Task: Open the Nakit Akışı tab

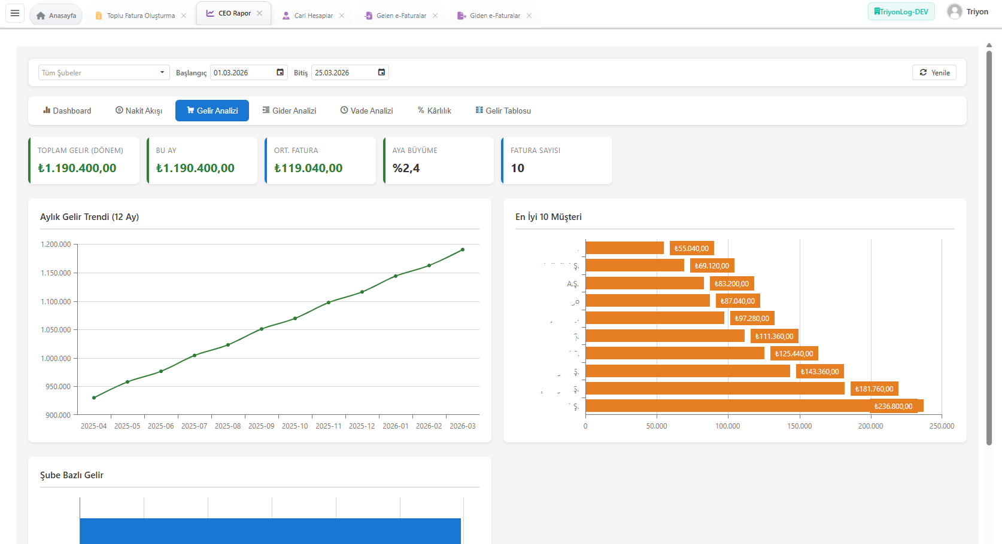Action: click(139, 111)
